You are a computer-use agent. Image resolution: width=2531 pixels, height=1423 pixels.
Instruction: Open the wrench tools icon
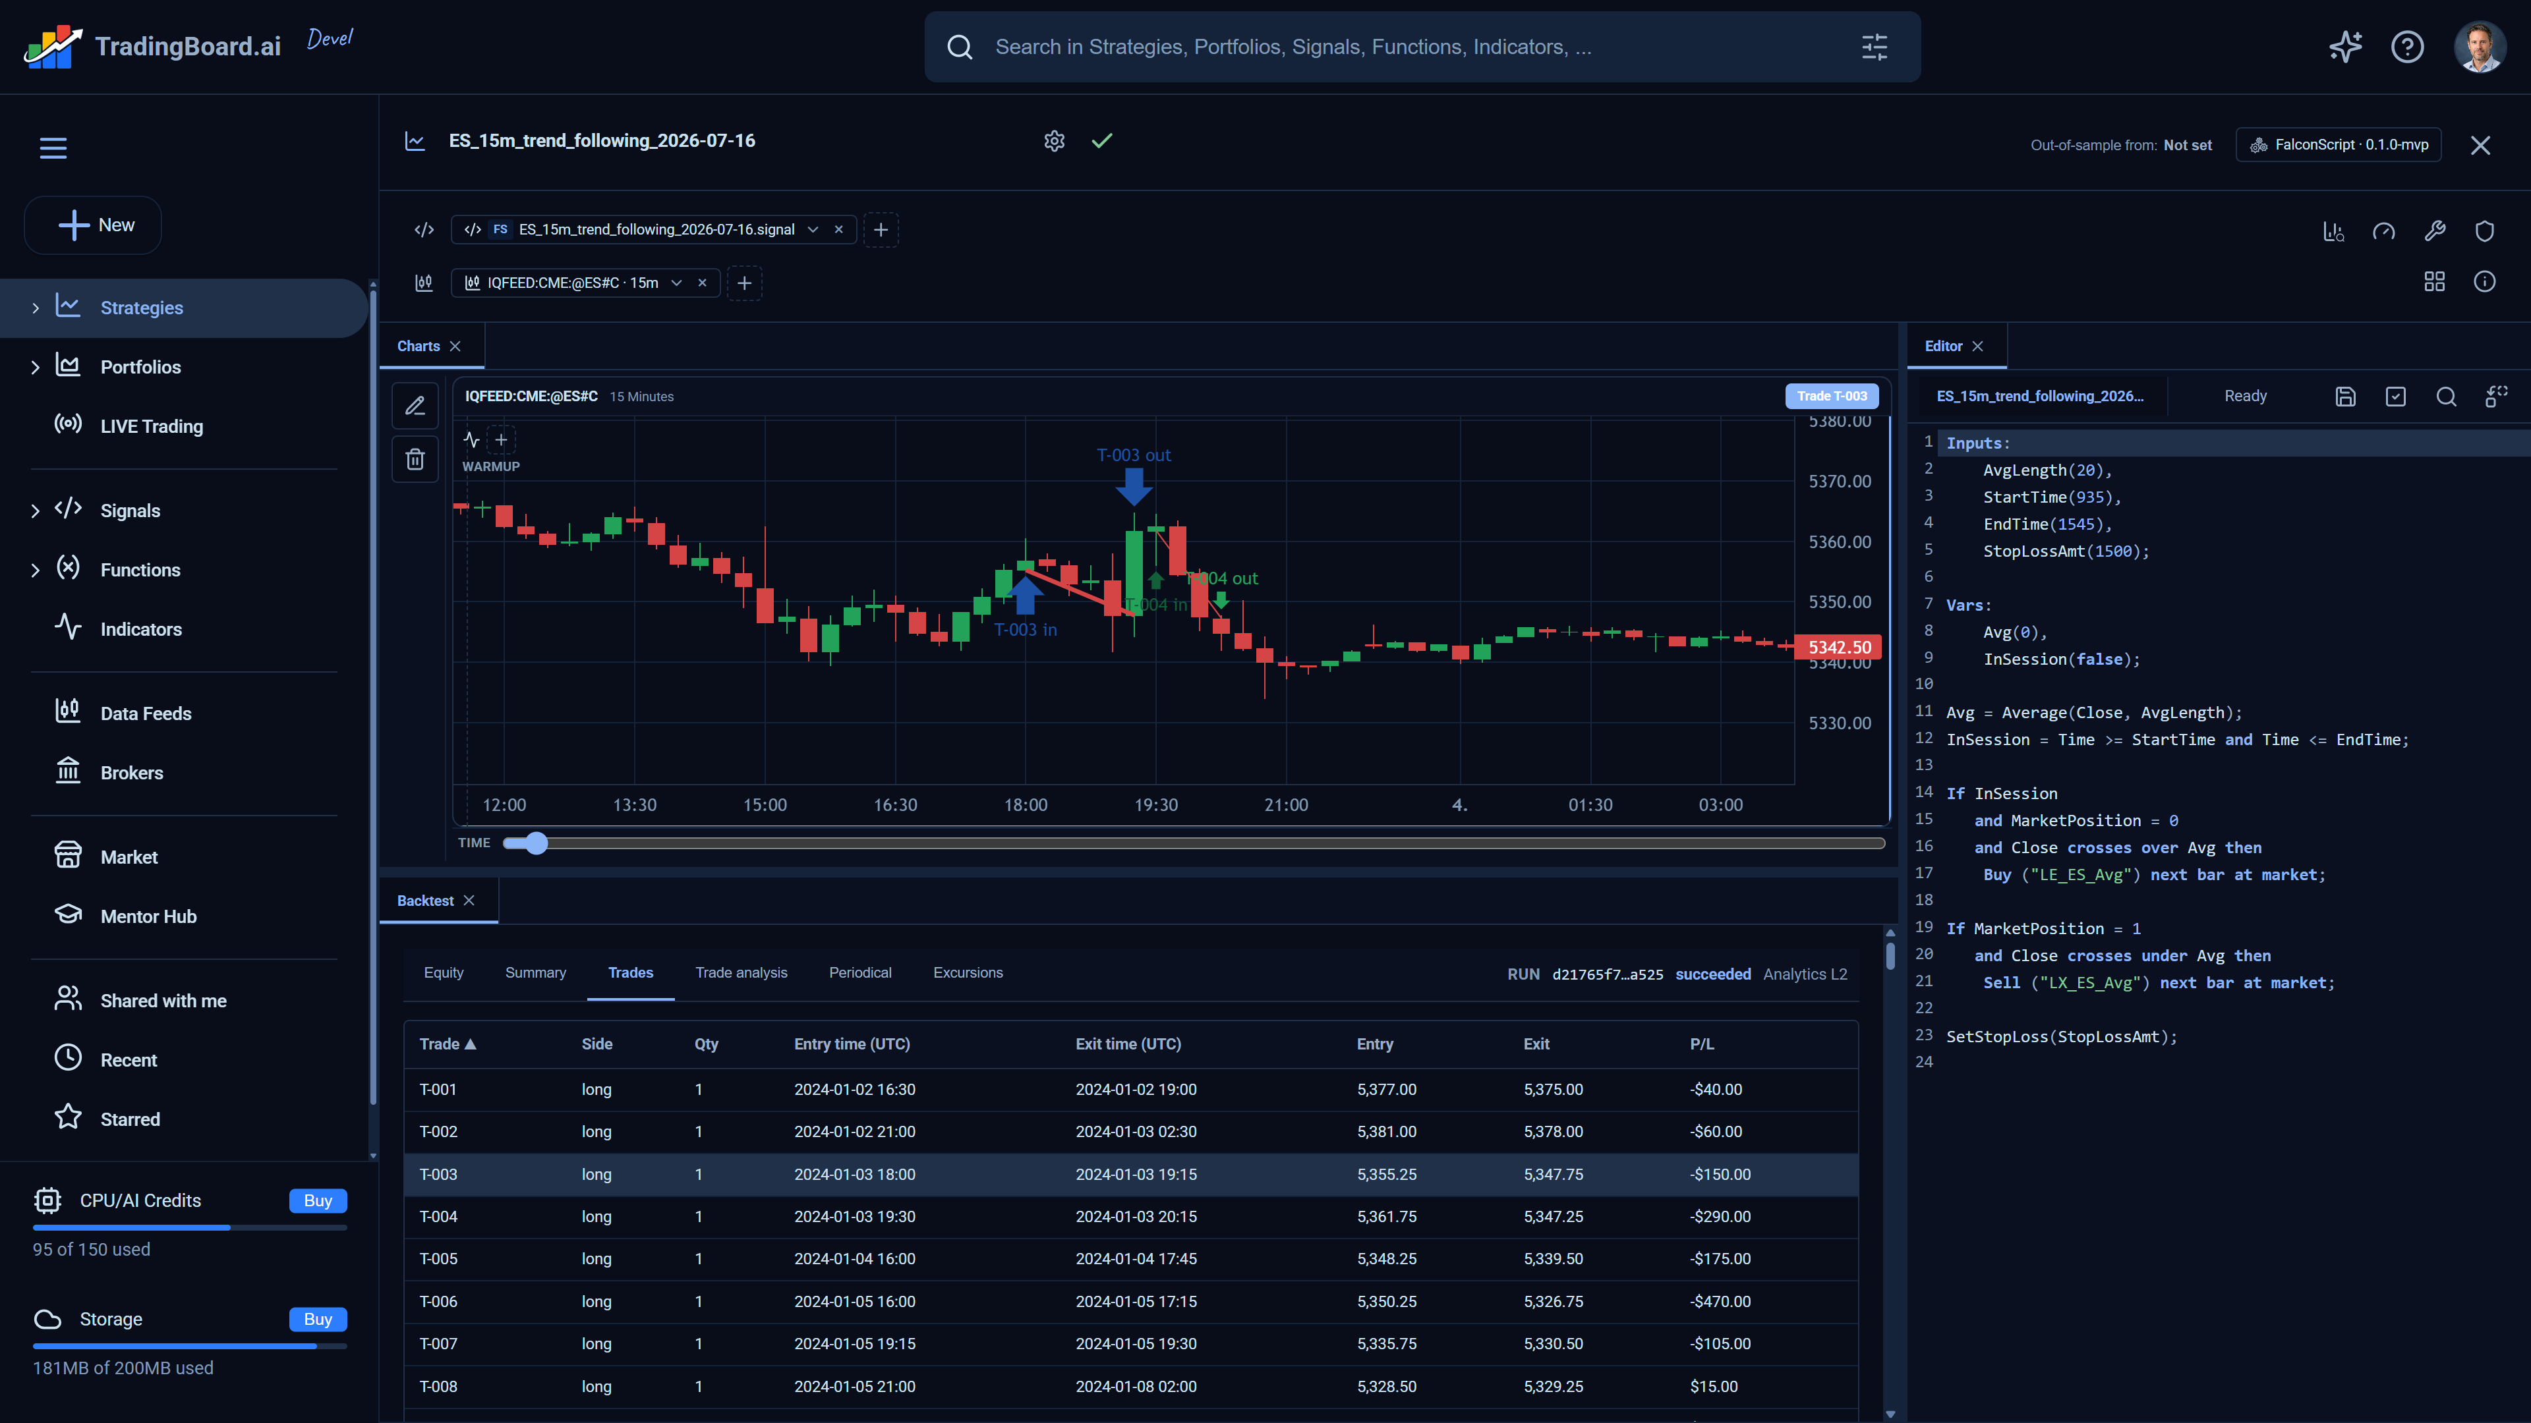(2435, 232)
